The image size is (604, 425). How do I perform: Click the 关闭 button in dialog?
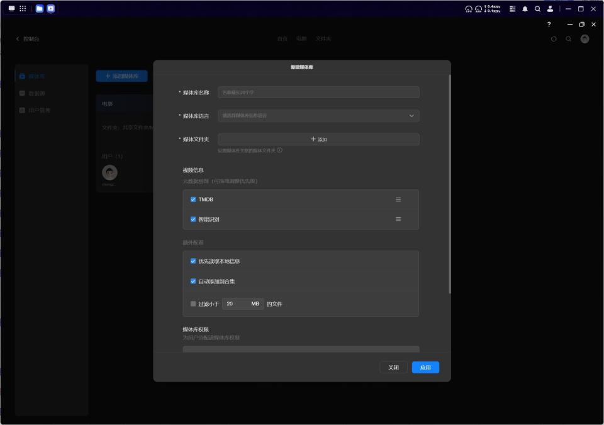coord(393,368)
